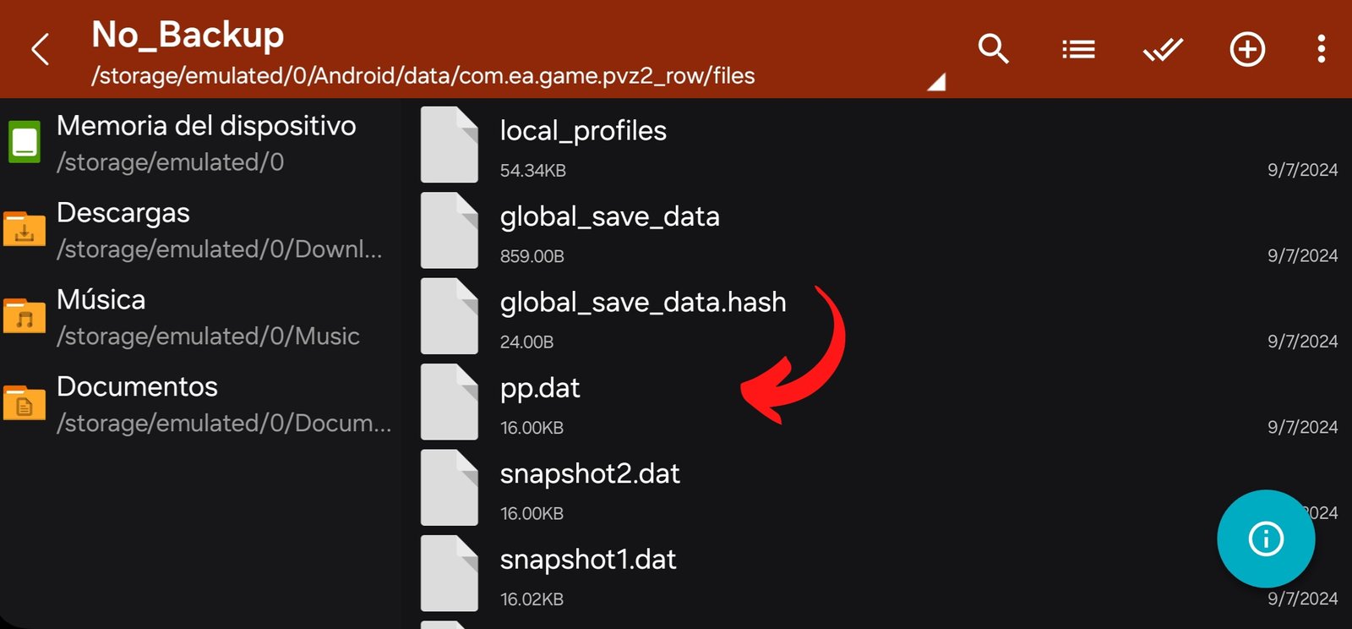Tap the snapshot1.dat file icon

[x=450, y=573]
